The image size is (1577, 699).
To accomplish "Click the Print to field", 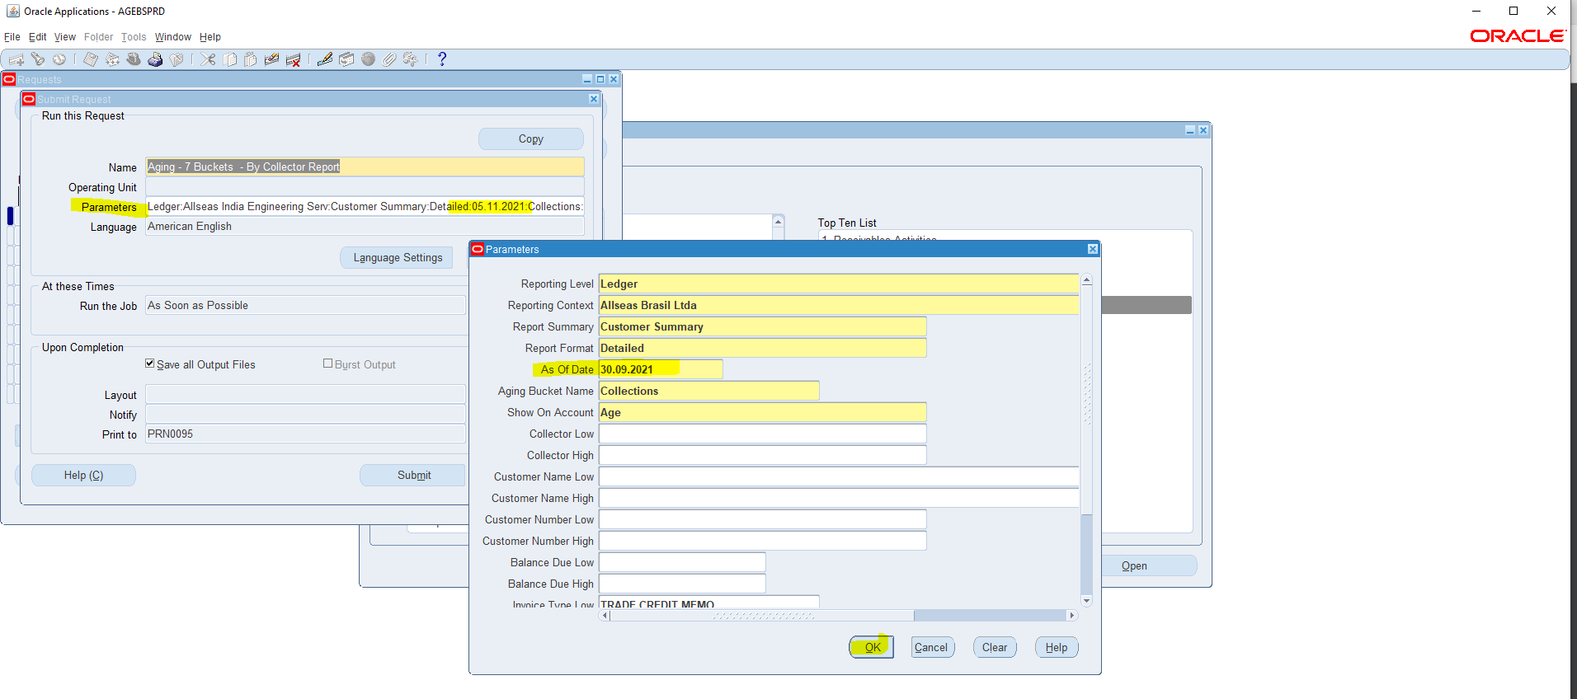I will [305, 434].
